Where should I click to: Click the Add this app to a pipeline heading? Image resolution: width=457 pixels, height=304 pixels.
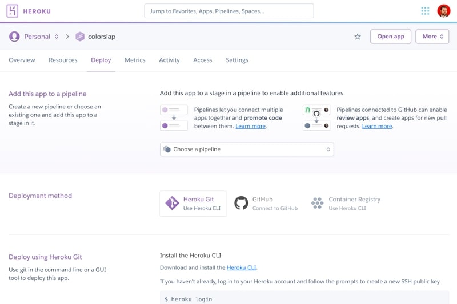[47, 94]
